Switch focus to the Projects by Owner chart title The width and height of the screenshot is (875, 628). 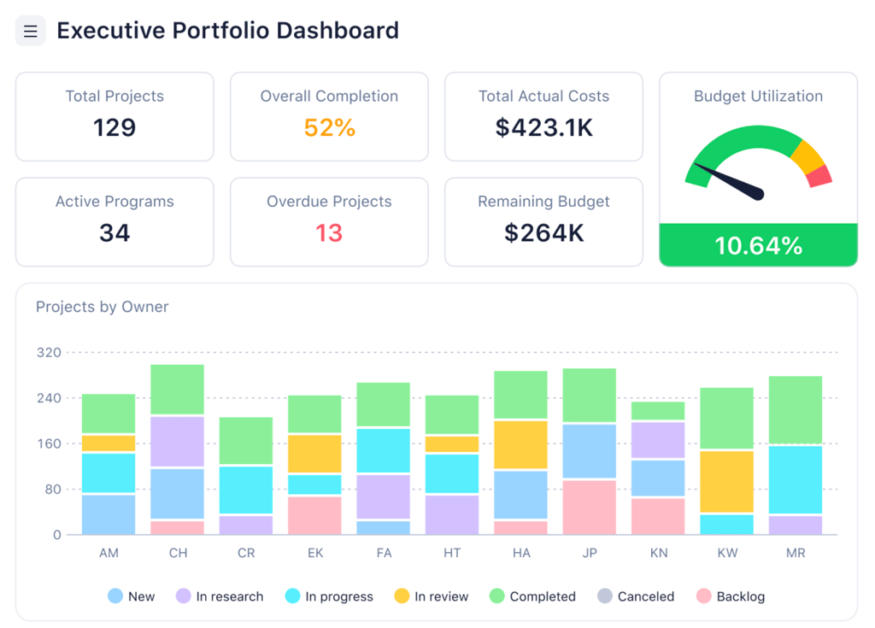click(102, 307)
